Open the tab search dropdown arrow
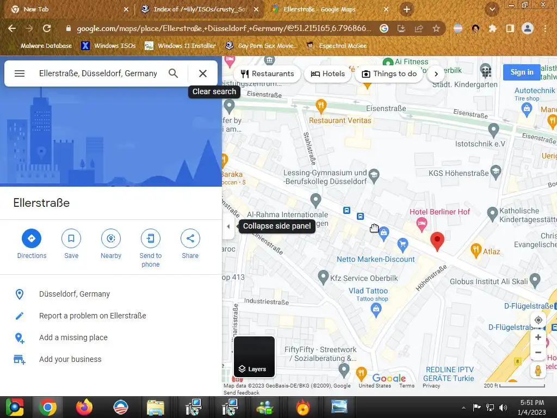Image resolution: width=557 pixels, height=418 pixels. click(x=492, y=9)
